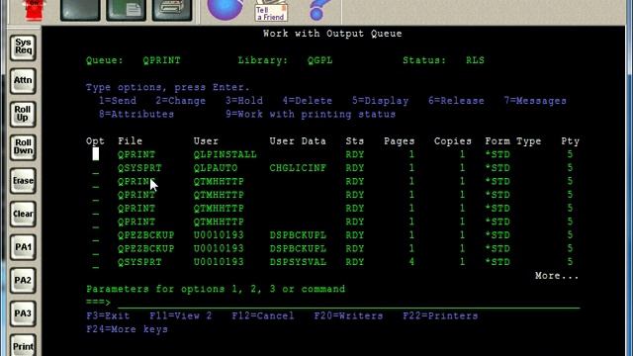Click the F11=View 2 function key text
The image size is (633, 356).
click(181, 316)
